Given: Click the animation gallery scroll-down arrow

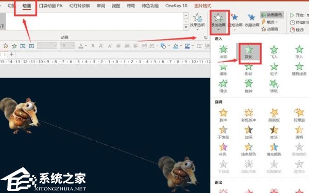Looking at the screenshot, I should tap(185, 22).
